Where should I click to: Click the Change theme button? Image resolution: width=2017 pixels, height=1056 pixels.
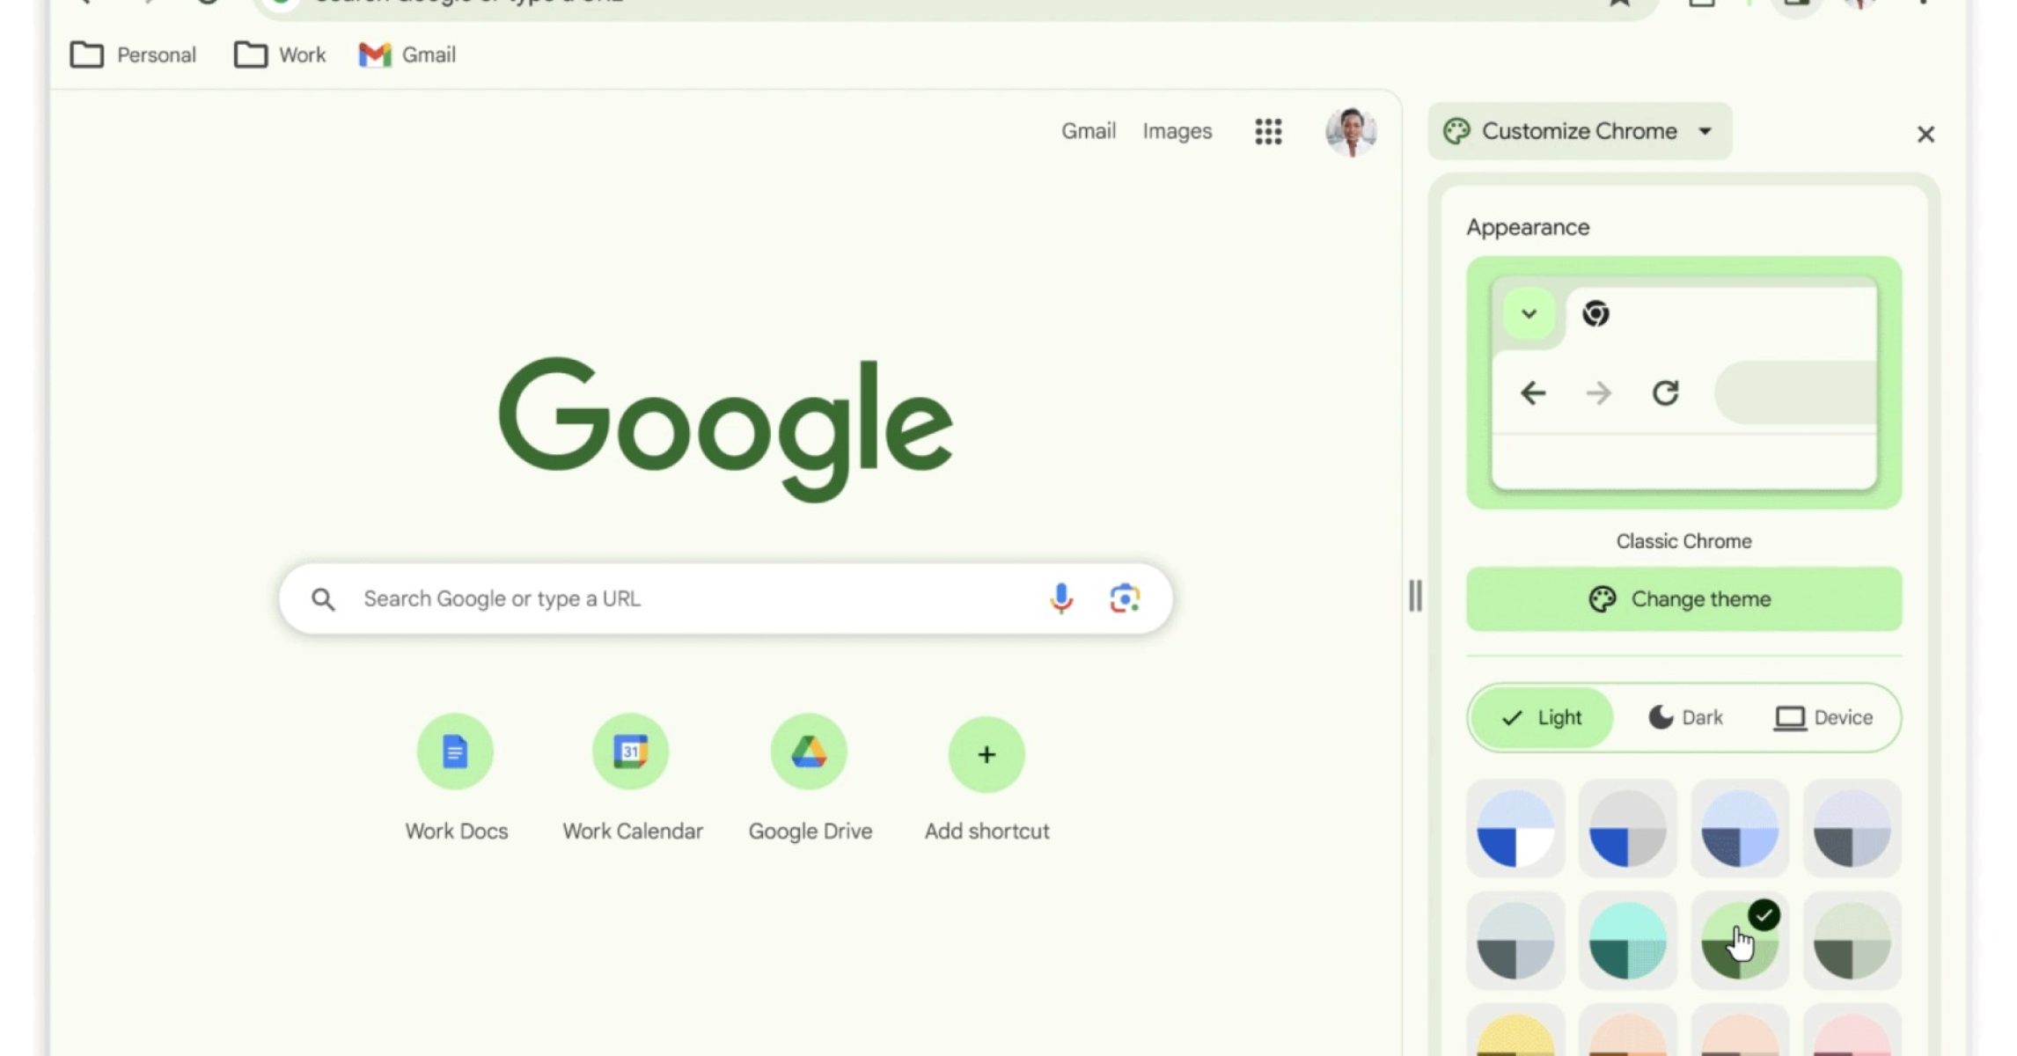coord(1683,598)
